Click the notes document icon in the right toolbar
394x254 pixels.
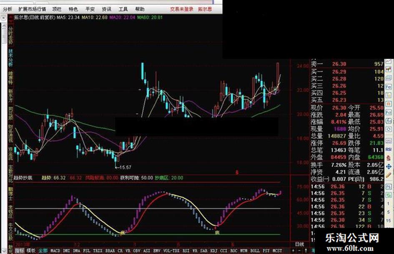(x=389, y=96)
